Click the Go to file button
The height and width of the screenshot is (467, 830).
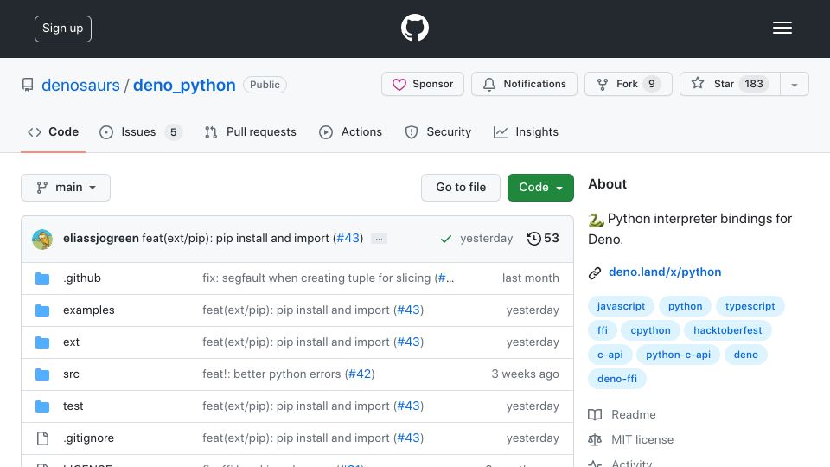point(461,188)
